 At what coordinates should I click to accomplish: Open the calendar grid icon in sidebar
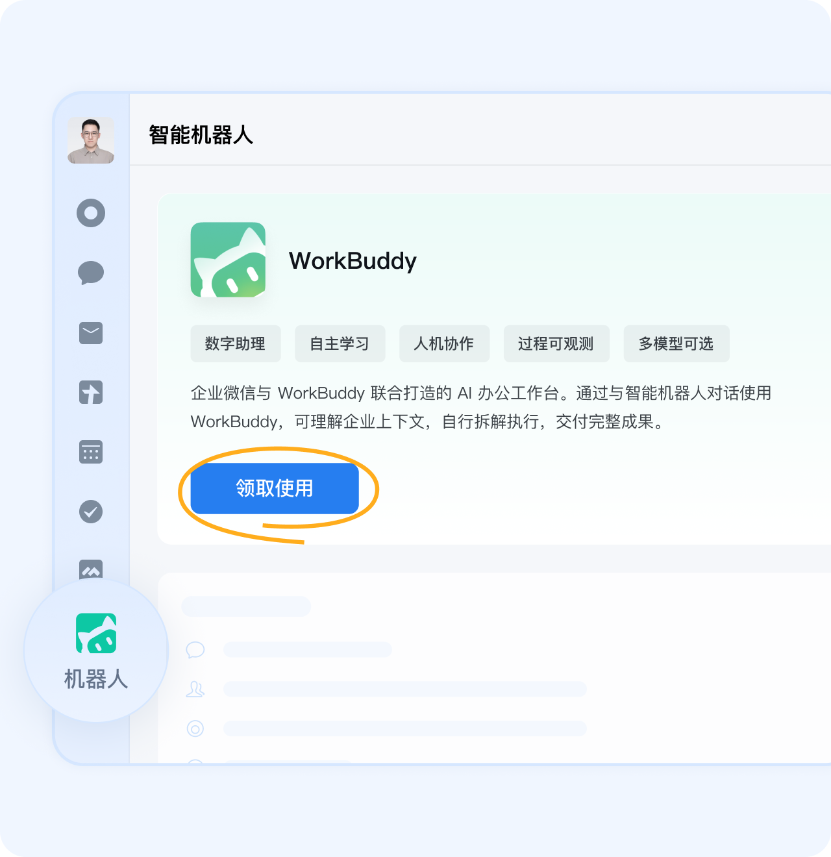[x=91, y=452]
